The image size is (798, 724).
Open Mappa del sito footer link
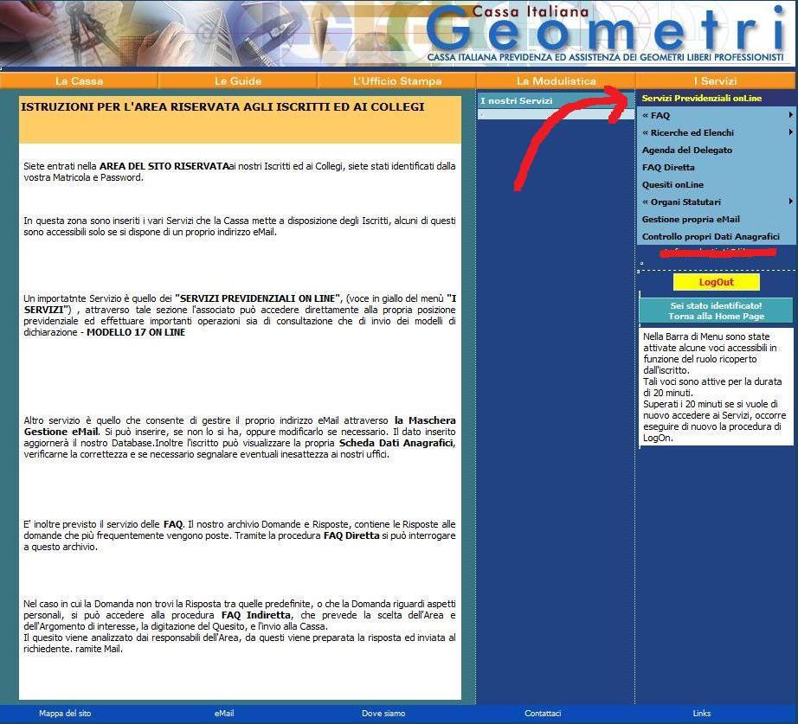point(65,714)
